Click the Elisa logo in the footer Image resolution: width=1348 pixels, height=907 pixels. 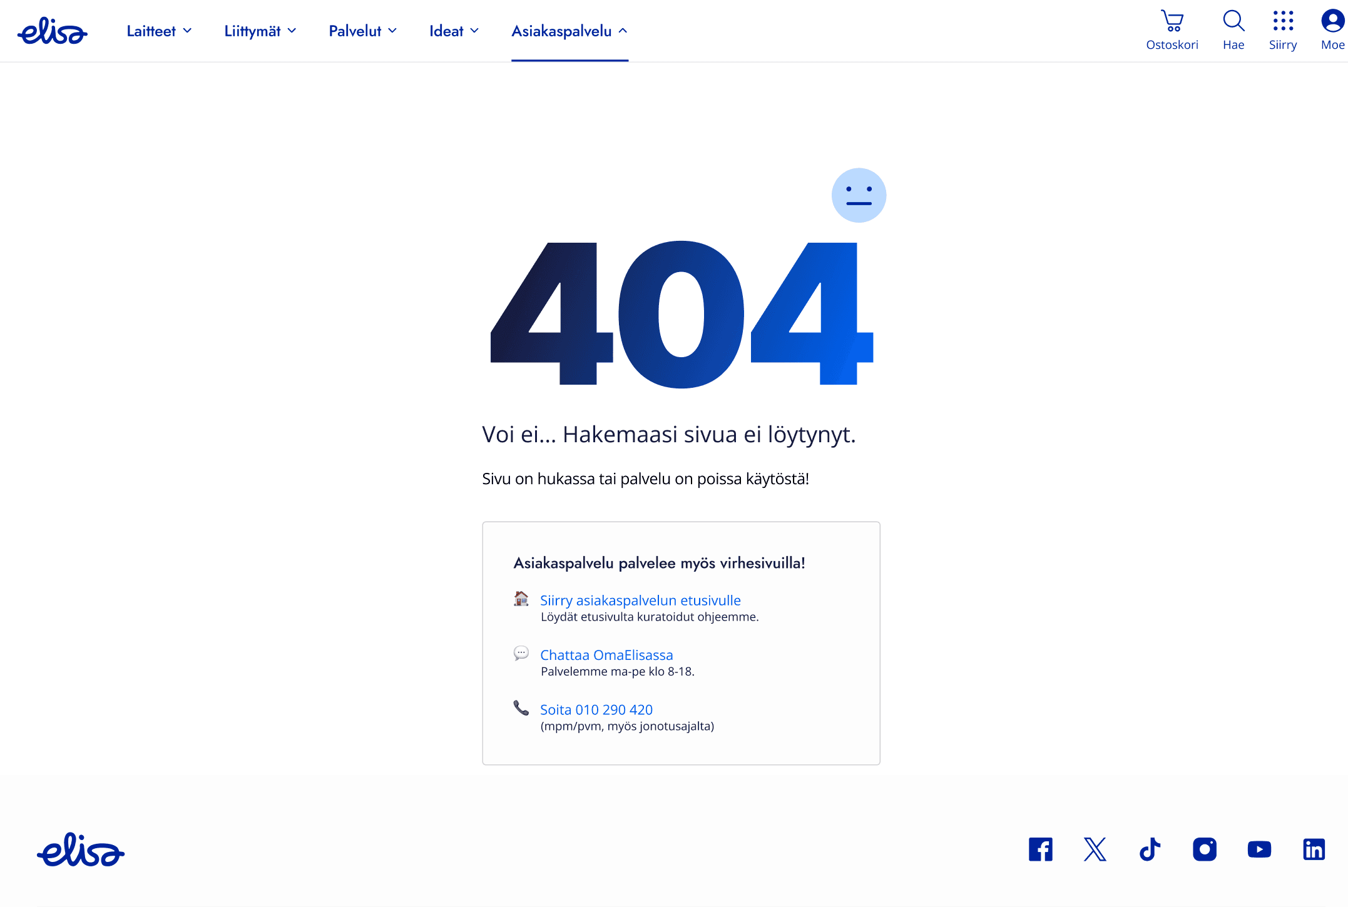click(x=81, y=849)
